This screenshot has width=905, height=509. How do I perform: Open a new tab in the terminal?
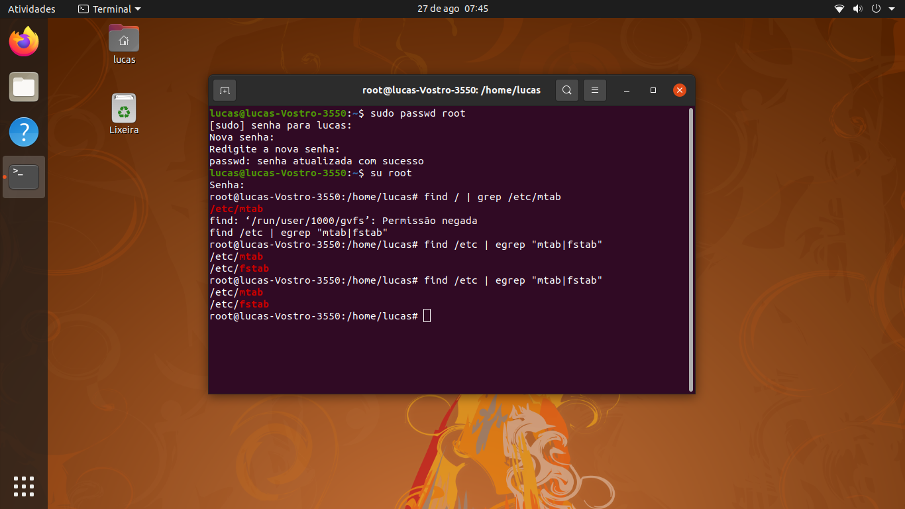click(x=225, y=90)
